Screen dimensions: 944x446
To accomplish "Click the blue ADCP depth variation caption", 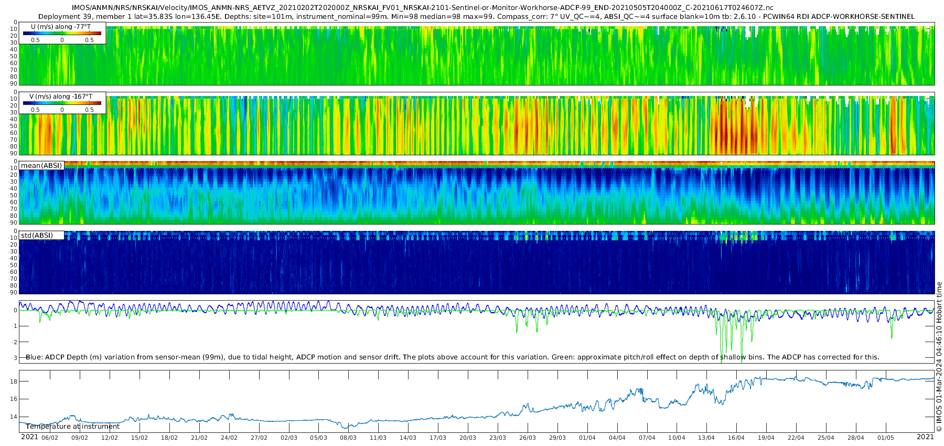I will click(x=452, y=357).
